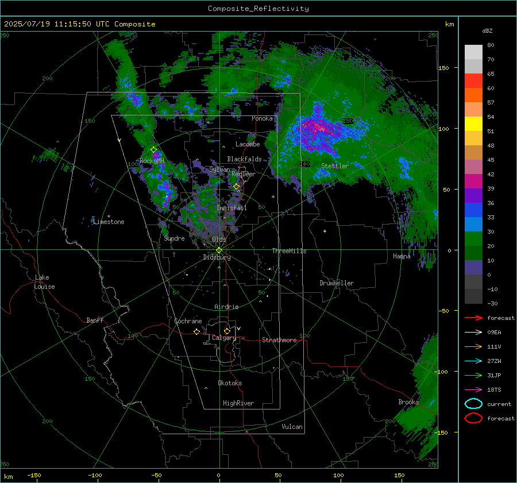Click the Blackfalds city label

click(x=244, y=159)
